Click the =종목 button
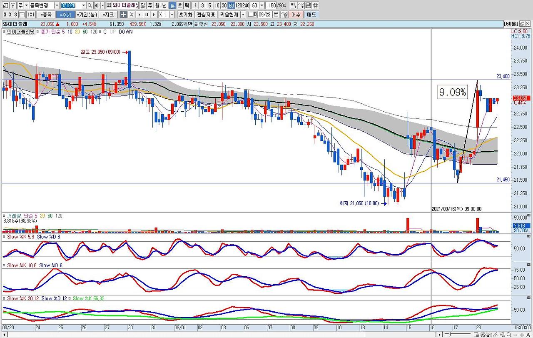Image resolution: width=533 pixels, height=338 pixels. tap(46, 15)
